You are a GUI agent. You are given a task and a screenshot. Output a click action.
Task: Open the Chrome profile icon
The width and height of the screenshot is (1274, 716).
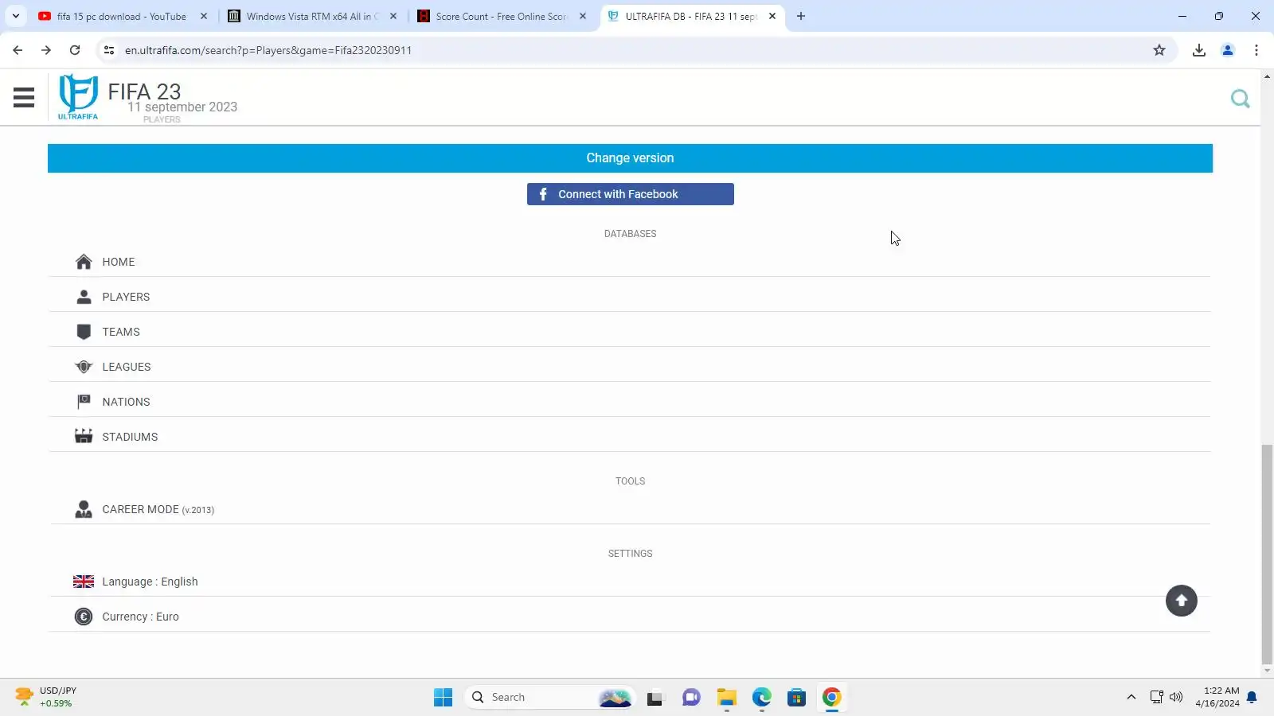1228,50
